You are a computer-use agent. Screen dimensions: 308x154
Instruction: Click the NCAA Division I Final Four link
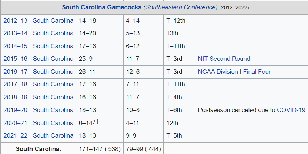(x=234, y=72)
